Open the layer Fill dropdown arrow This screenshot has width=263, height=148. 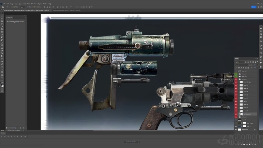258,68
